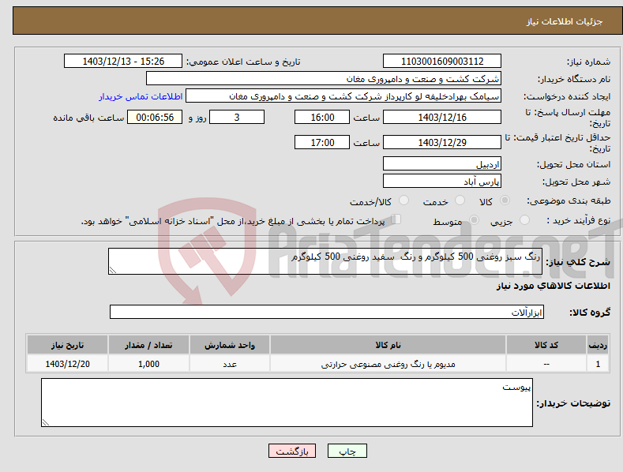Viewport: 623px width, 472px height.
Task: Click the چاپ (print) button
Action: 347,451
